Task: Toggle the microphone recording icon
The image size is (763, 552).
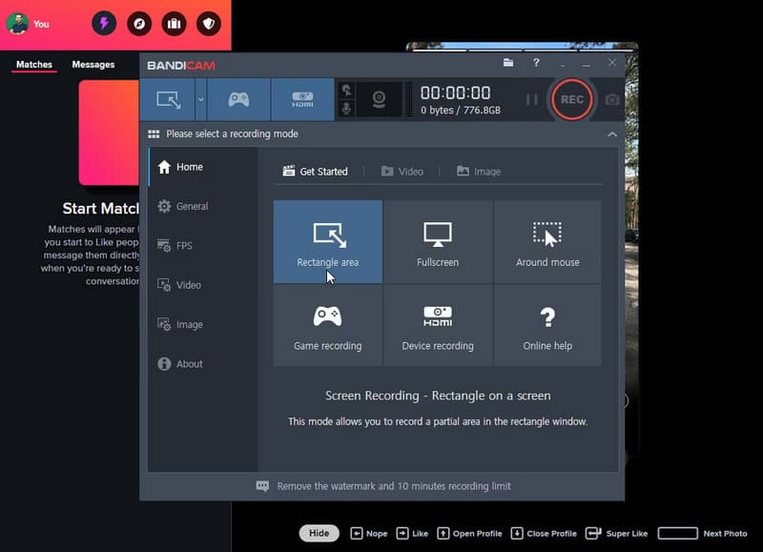Action: pyautogui.click(x=347, y=109)
